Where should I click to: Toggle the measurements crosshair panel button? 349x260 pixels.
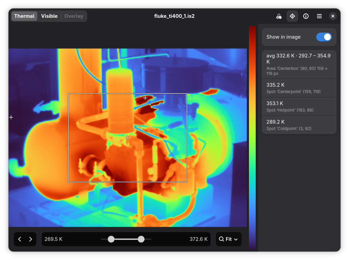292,16
